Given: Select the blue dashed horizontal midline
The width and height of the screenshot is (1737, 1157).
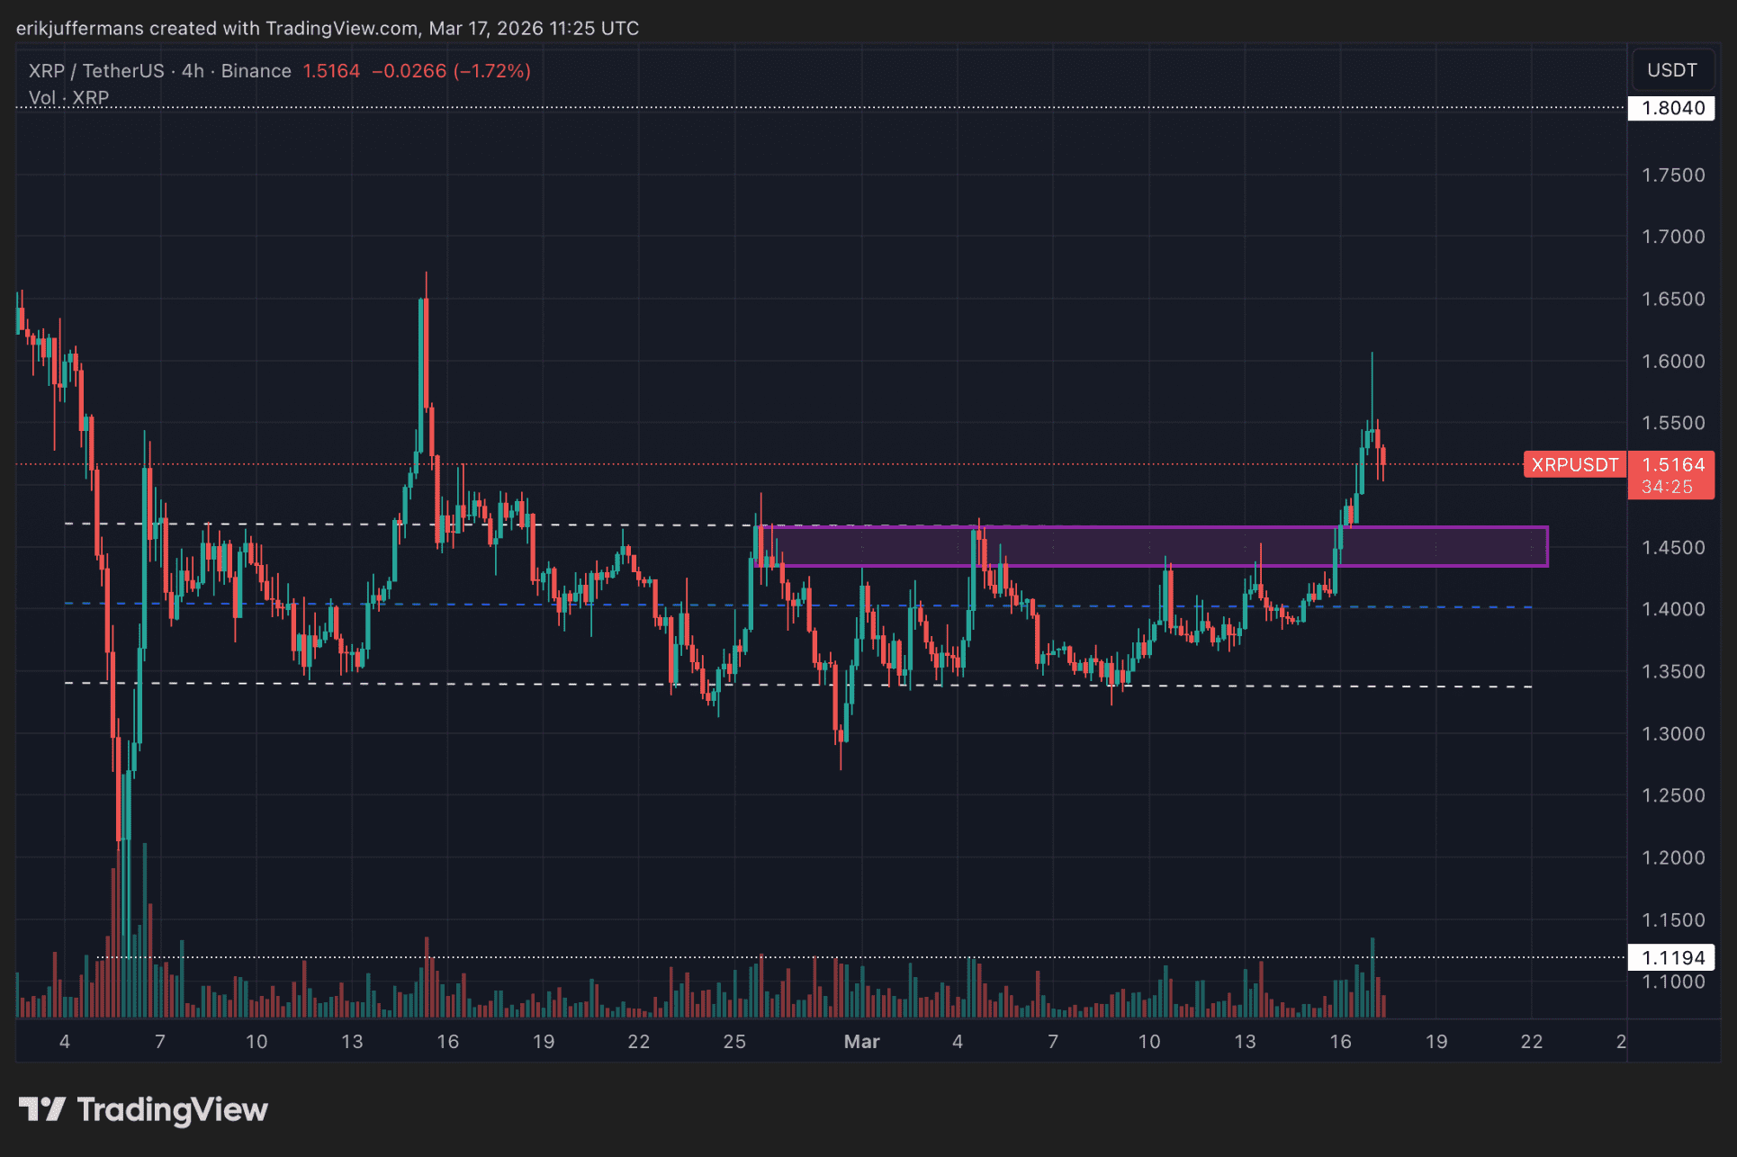Looking at the screenshot, I should (x=1440, y=607).
